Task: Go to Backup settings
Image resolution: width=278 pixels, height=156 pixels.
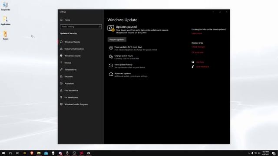Action: tap(68, 63)
